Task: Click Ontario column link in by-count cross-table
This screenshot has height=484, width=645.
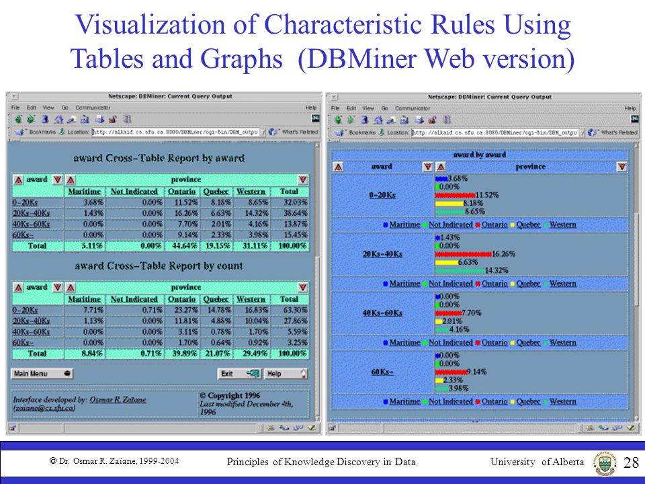Action: 182,299
